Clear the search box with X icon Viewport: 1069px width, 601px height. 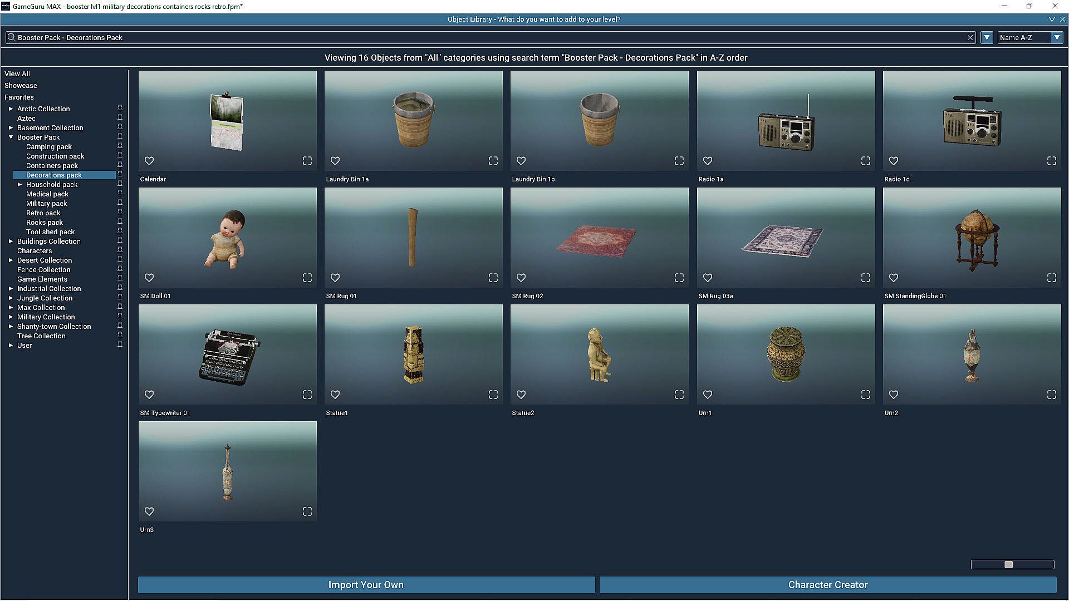point(970,38)
